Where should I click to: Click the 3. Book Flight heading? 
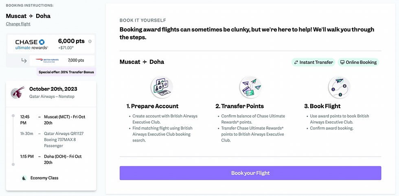pos(322,106)
